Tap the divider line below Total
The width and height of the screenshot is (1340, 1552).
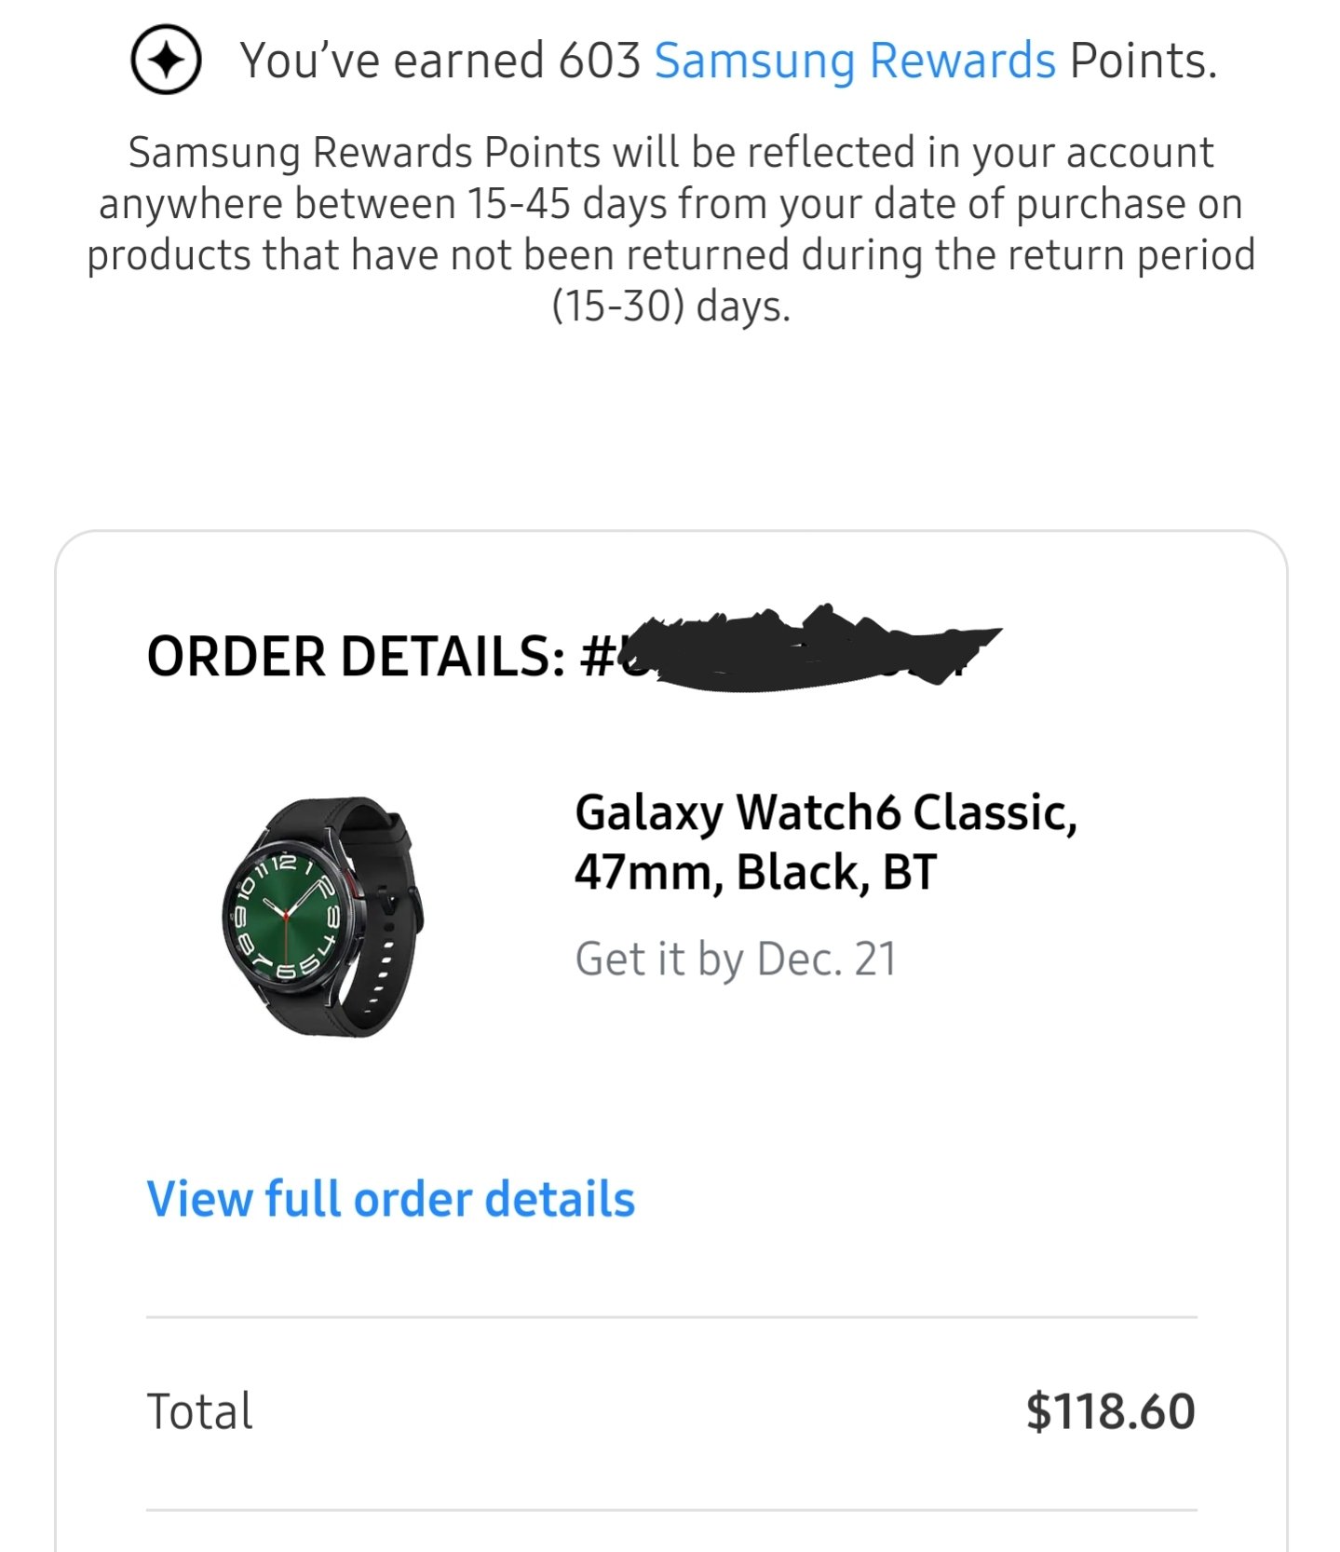tap(671, 1510)
